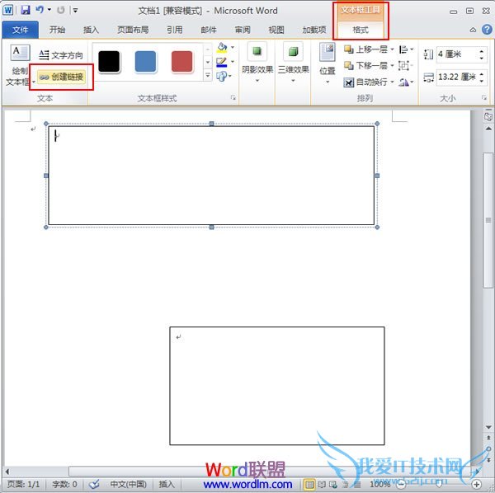Toggle 插入 (Insert) mode in status bar
Viewport: 495px width, 493px height.
tap(167, 484)
